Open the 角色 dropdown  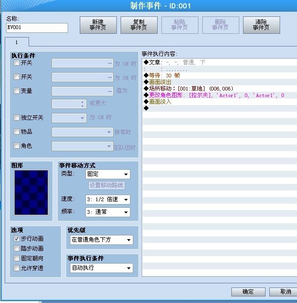coord(83,146)
